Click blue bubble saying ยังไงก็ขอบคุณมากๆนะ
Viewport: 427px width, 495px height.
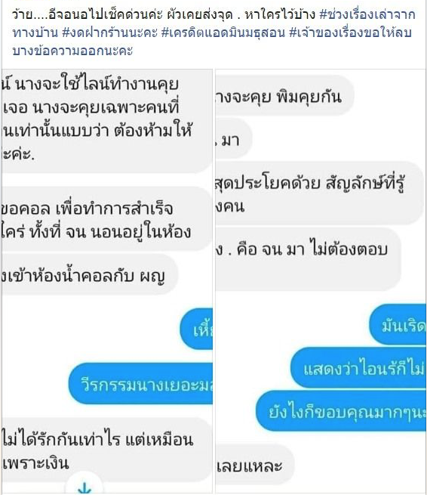[341, 410]
